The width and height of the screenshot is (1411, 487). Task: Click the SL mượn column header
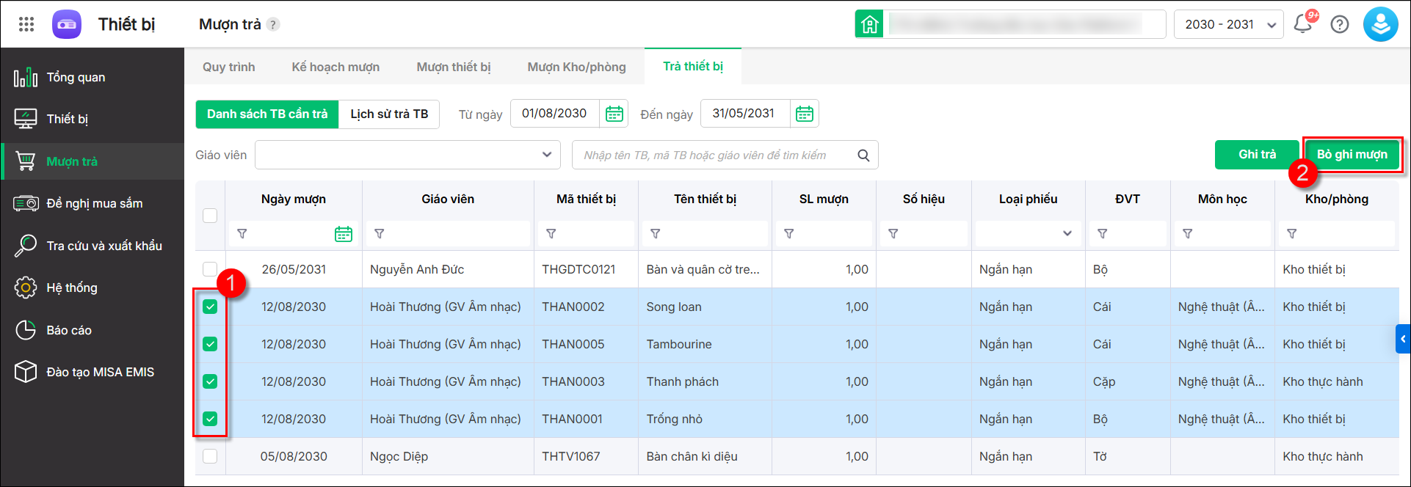tap(824, 199)
